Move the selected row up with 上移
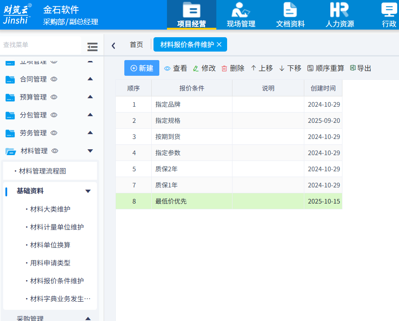 [x=262, y=68]
